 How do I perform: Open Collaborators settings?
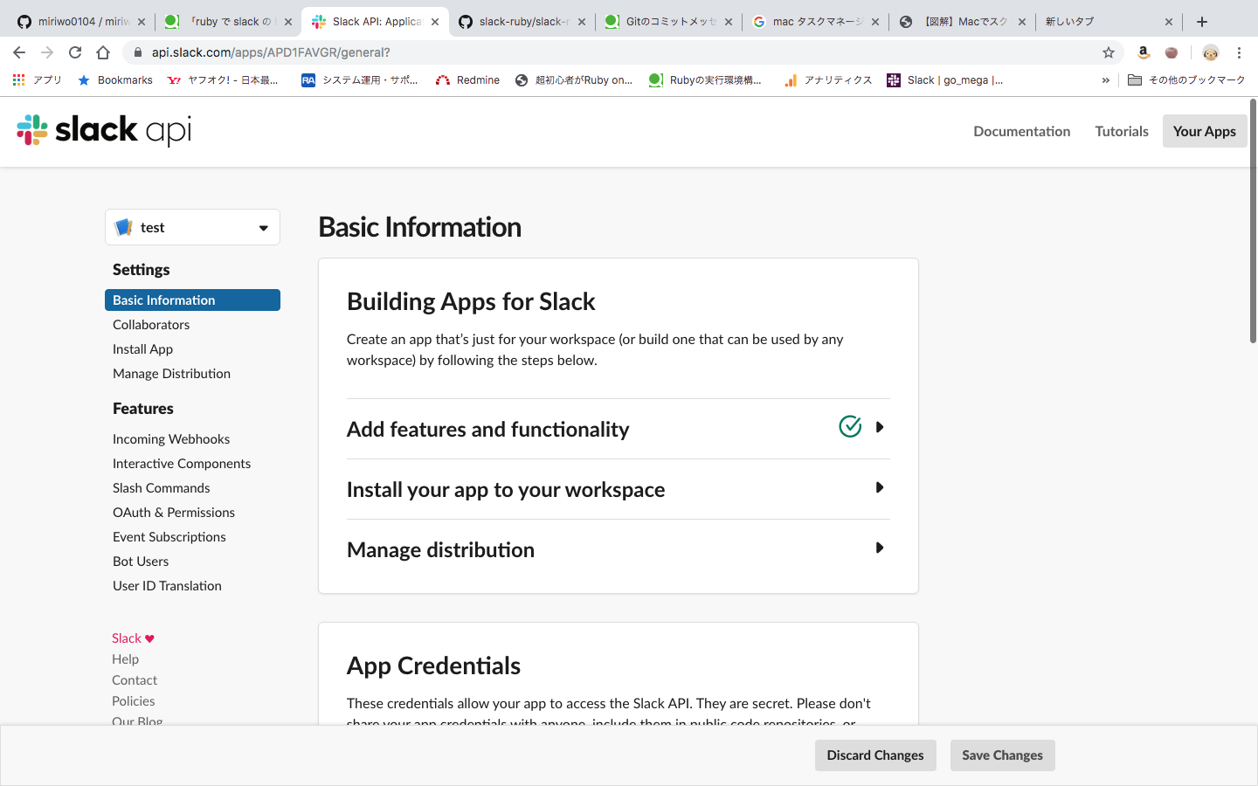[x=151, y=324]
